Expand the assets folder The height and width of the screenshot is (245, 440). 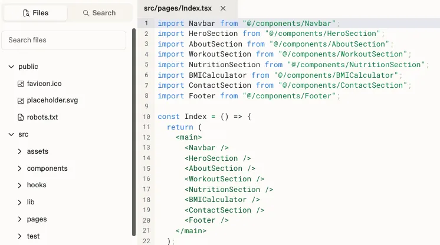(20, 152)
